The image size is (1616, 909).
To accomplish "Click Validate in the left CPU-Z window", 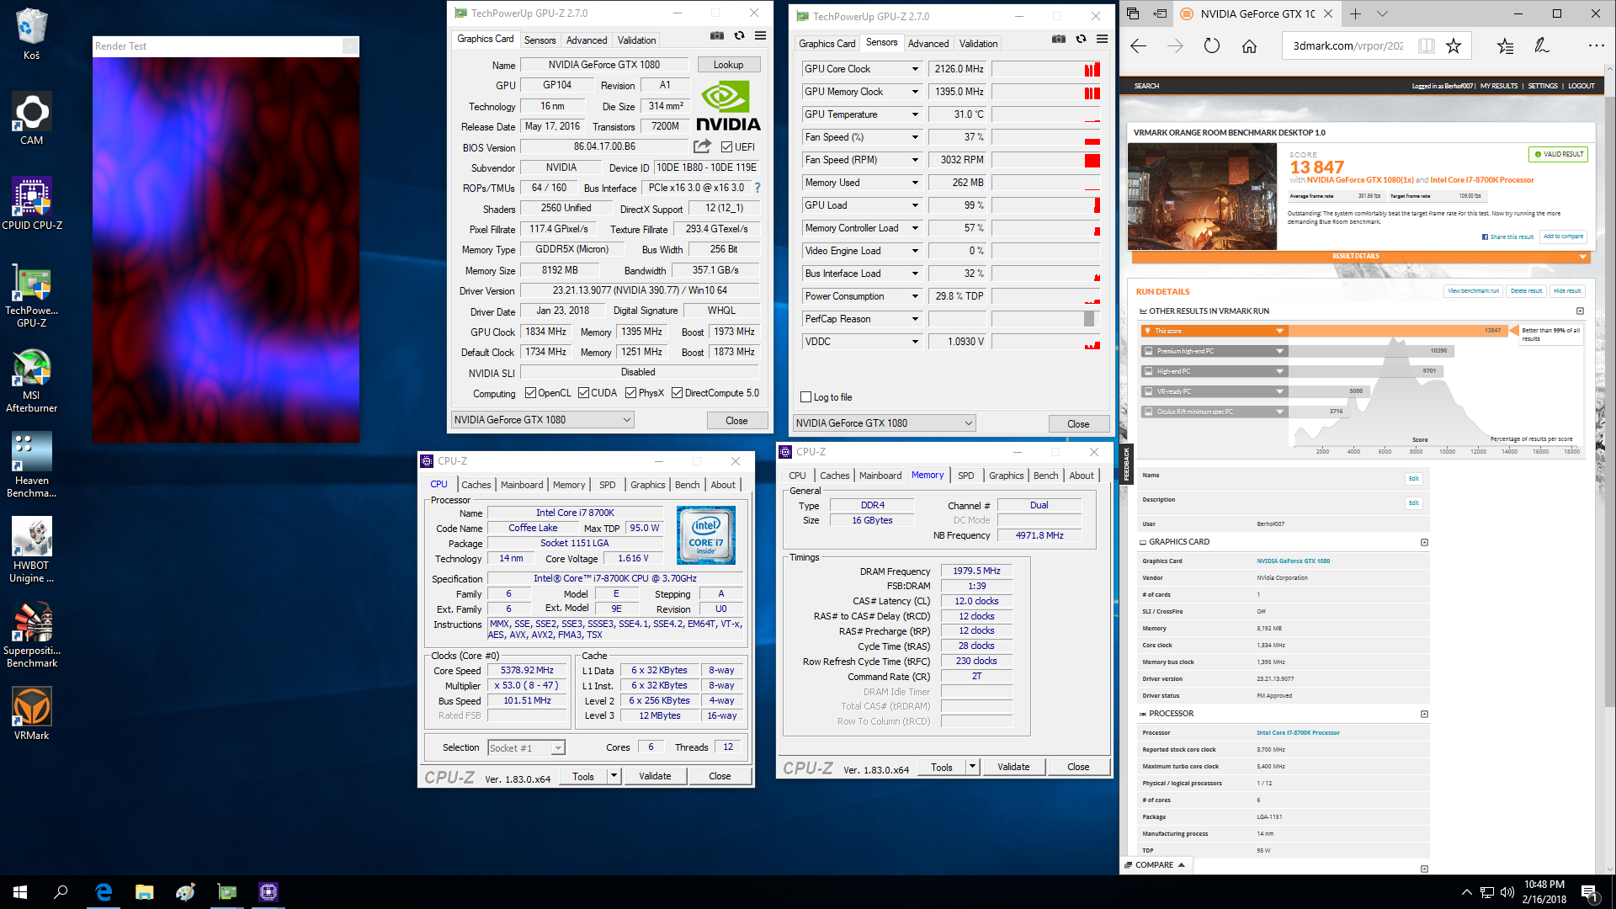I will [655, 777].
